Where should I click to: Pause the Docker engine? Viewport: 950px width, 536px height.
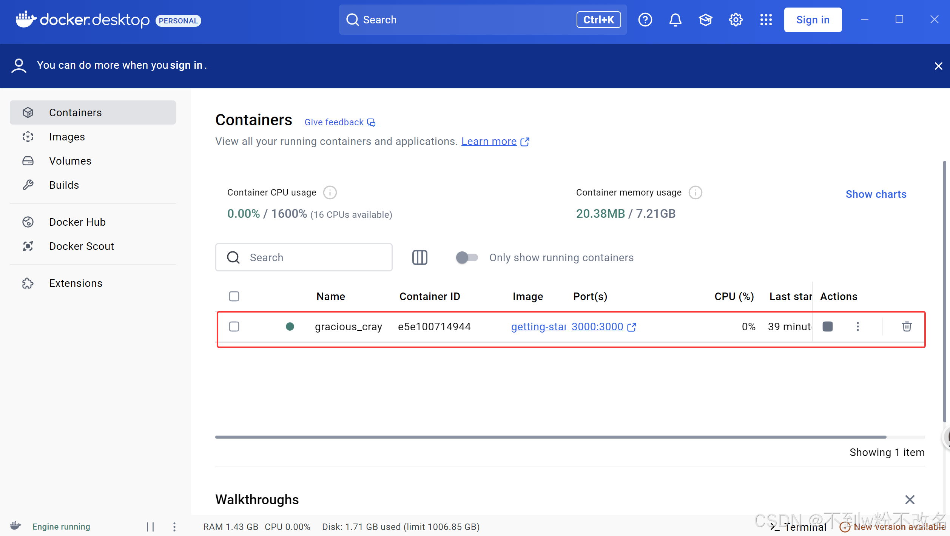(150, 527)
